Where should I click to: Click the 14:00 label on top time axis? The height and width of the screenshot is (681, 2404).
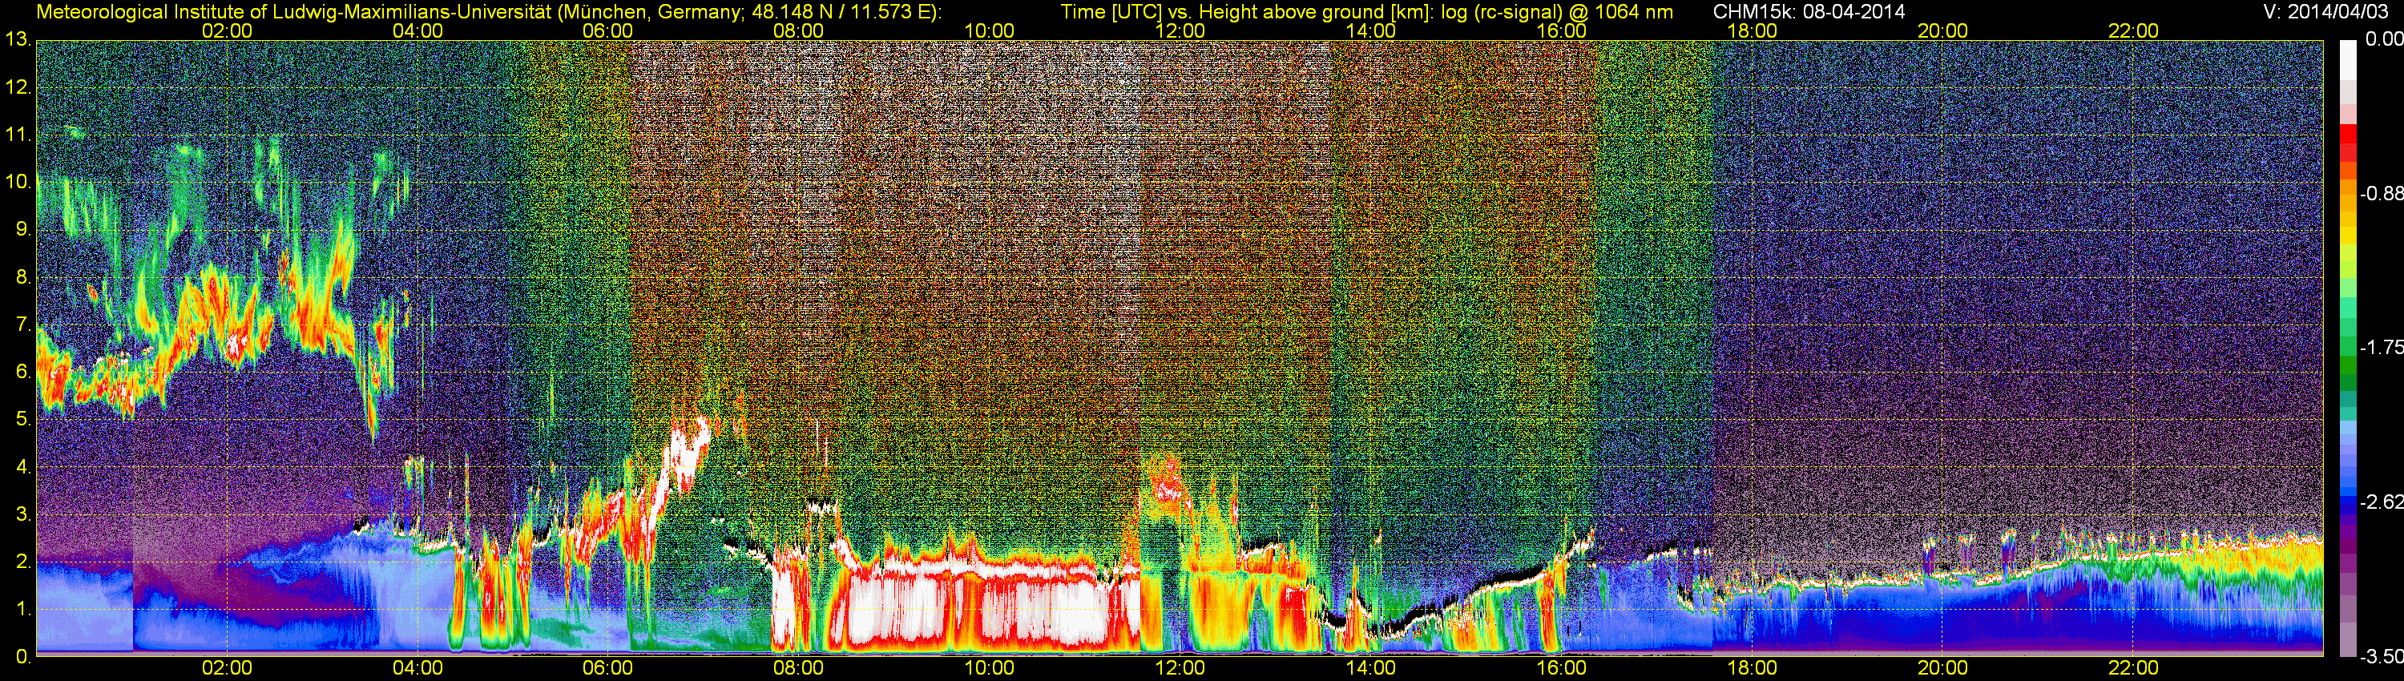click(1370, 30)
